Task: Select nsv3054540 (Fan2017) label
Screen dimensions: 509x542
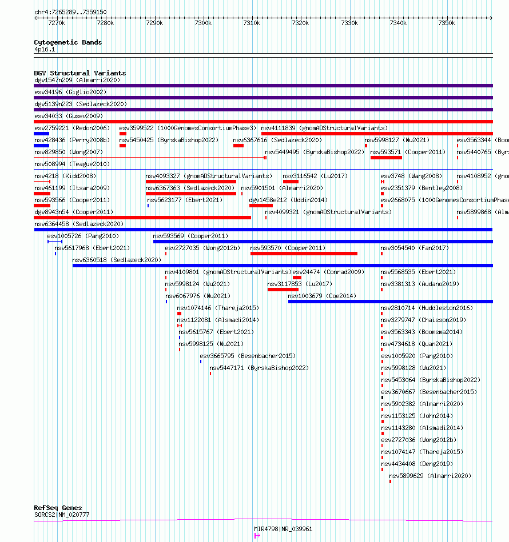Action: coord(415,248)
